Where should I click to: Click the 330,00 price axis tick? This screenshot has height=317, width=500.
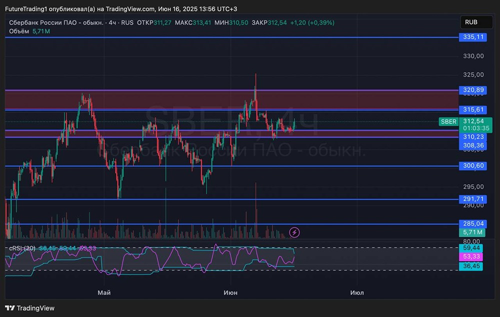473,56
